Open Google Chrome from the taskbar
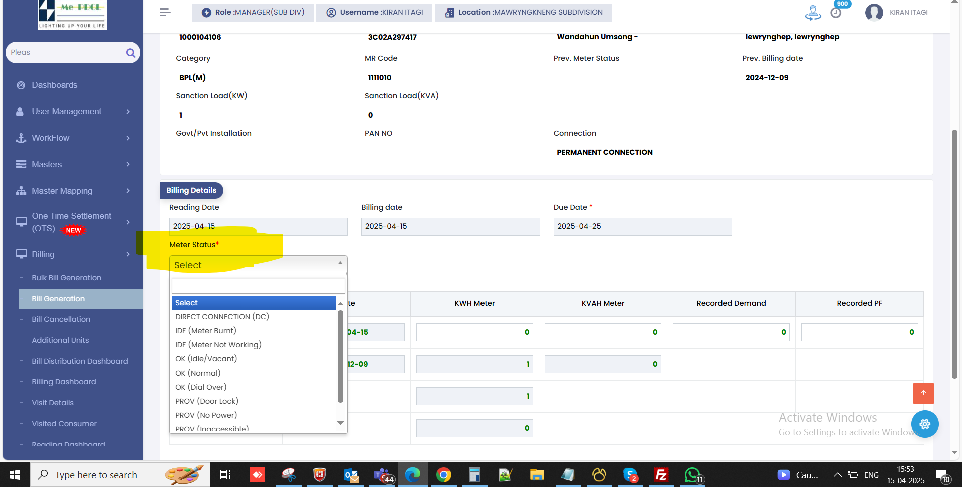Image resolution: width=962 pixels, height=487 pixels. [x=443, y=475]
